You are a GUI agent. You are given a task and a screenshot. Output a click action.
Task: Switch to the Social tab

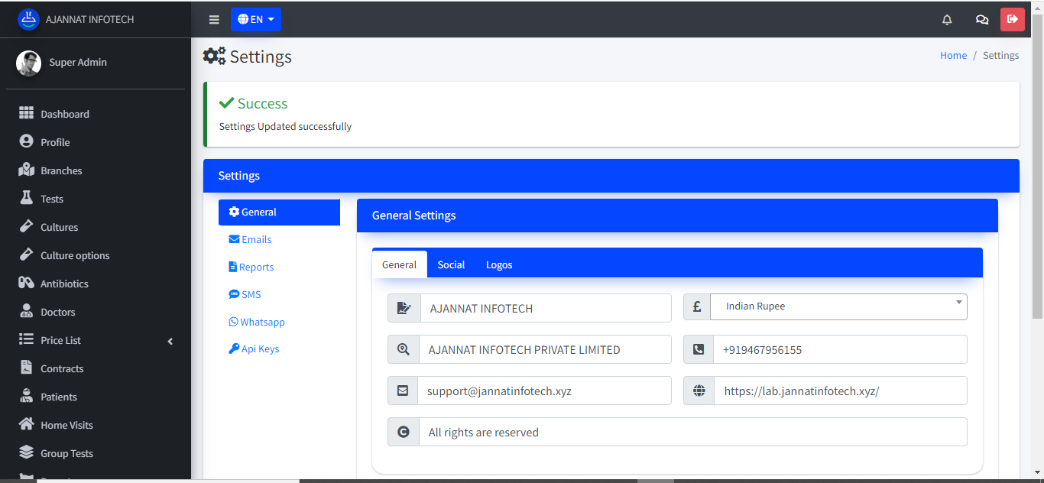point(451,264)
